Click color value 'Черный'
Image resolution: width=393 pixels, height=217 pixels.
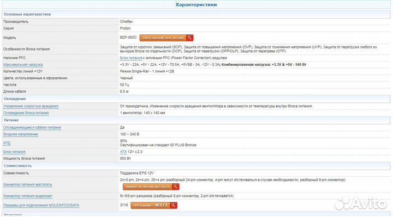pyautogui.click(x=126, y=78)
